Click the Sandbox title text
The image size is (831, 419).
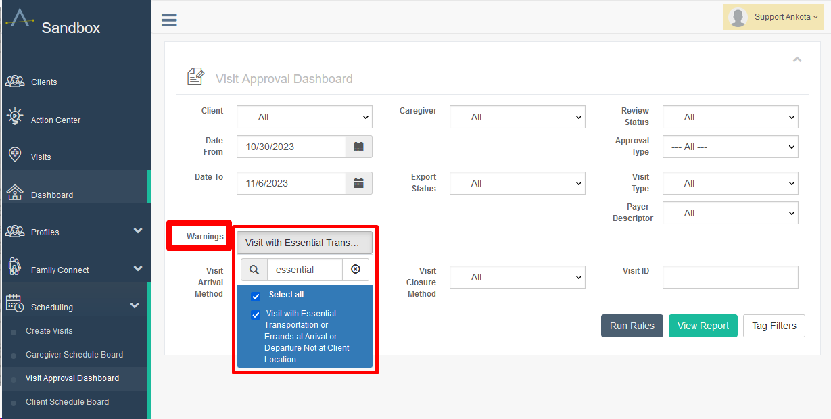point(71,28)
